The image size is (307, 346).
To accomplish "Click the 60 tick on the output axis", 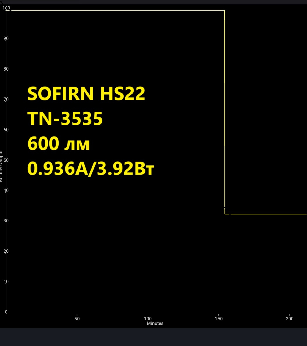I will point(6,130).
